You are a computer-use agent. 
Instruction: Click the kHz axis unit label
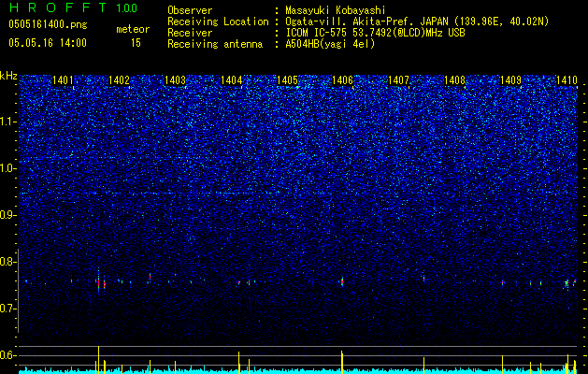8,76
